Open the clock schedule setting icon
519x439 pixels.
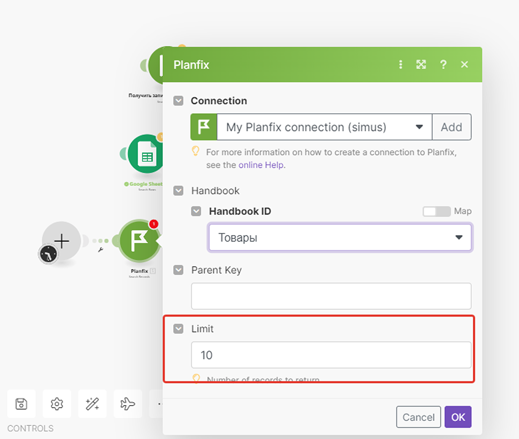(48, 254)
